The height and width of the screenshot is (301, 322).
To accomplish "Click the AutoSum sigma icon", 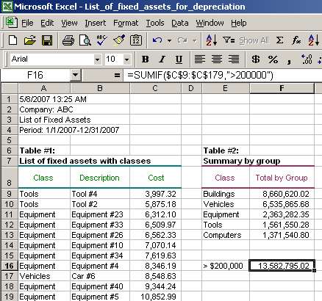I will click(279, 40).
